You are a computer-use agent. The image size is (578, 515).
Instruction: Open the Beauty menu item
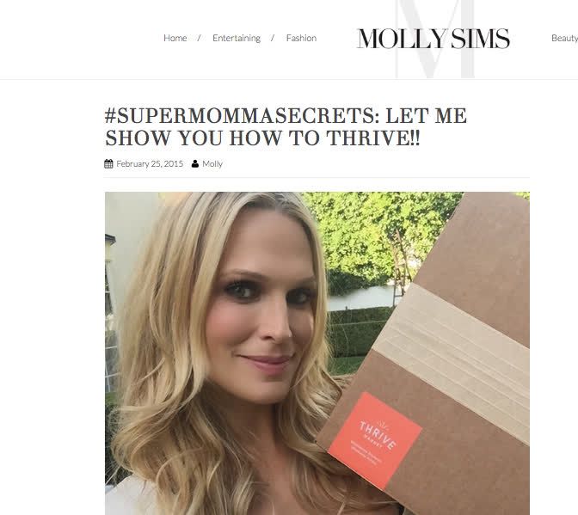point(564,38)
